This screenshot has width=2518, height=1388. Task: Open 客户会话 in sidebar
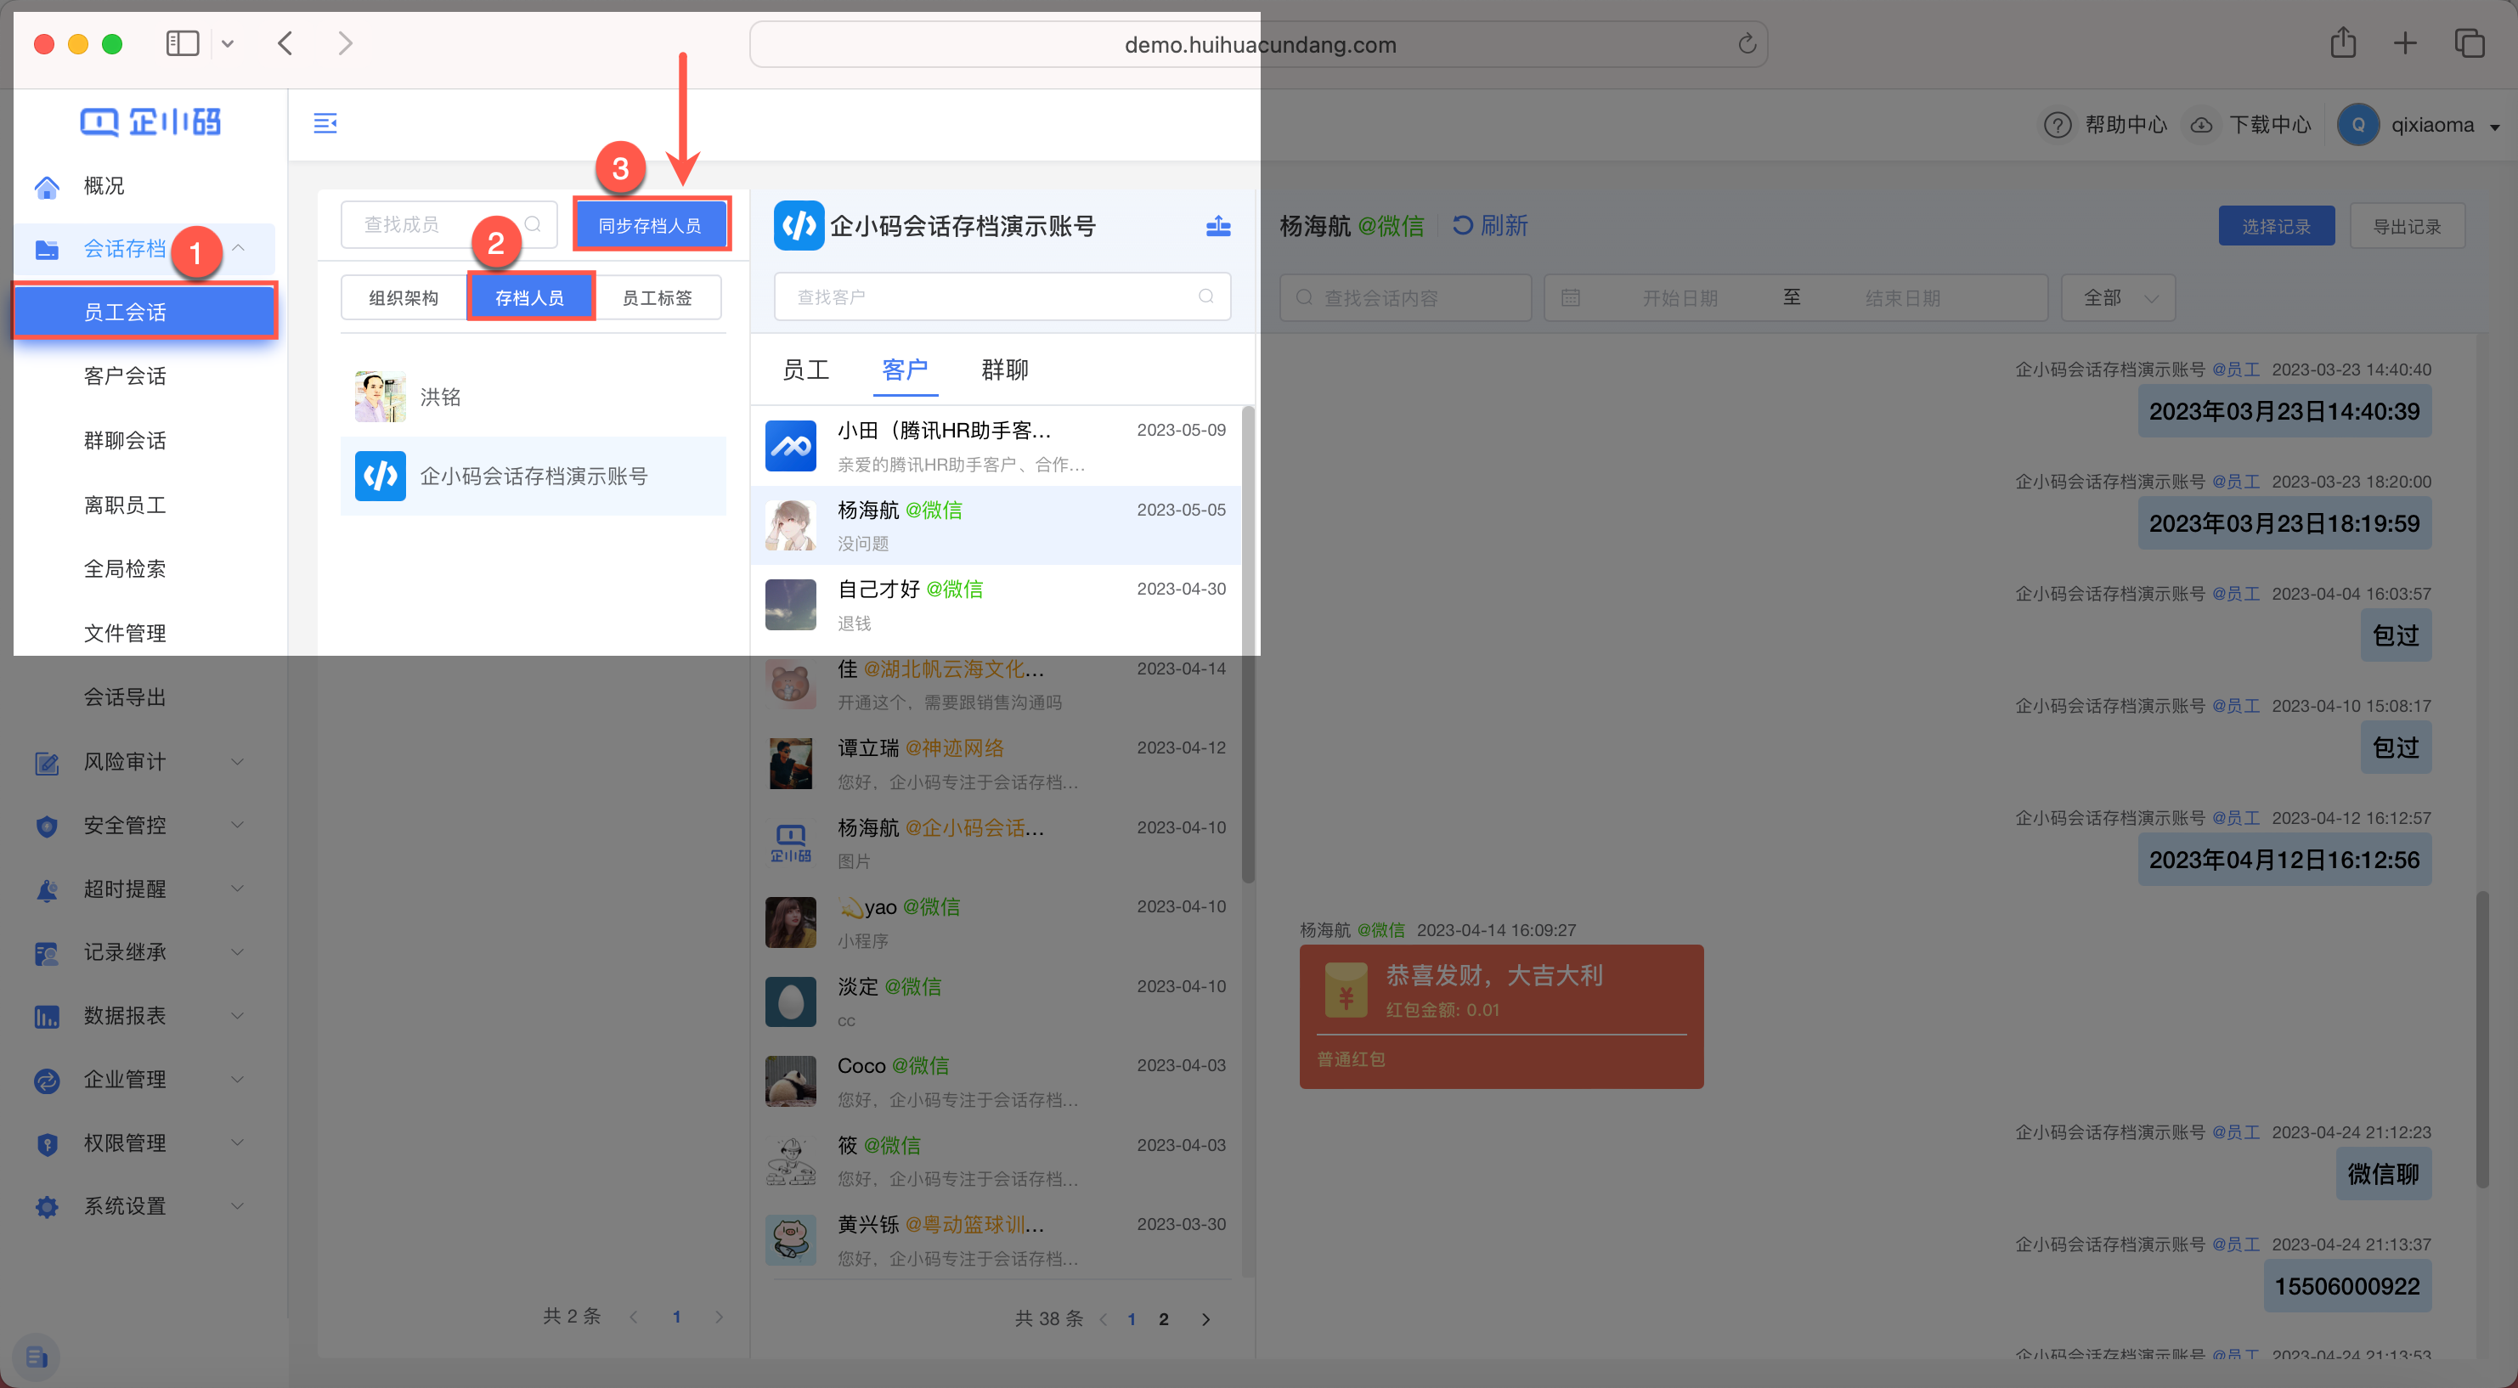point(125,376)
